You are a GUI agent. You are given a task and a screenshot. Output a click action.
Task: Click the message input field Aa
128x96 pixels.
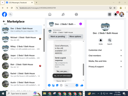[70, 85]
